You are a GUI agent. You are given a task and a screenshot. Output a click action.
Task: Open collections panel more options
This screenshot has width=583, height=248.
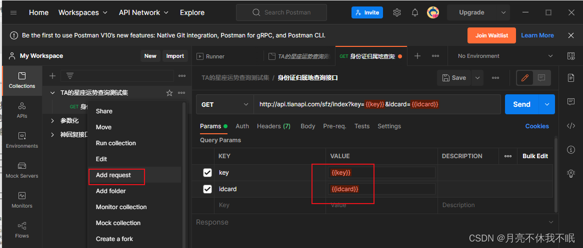[x=182, y=76]
